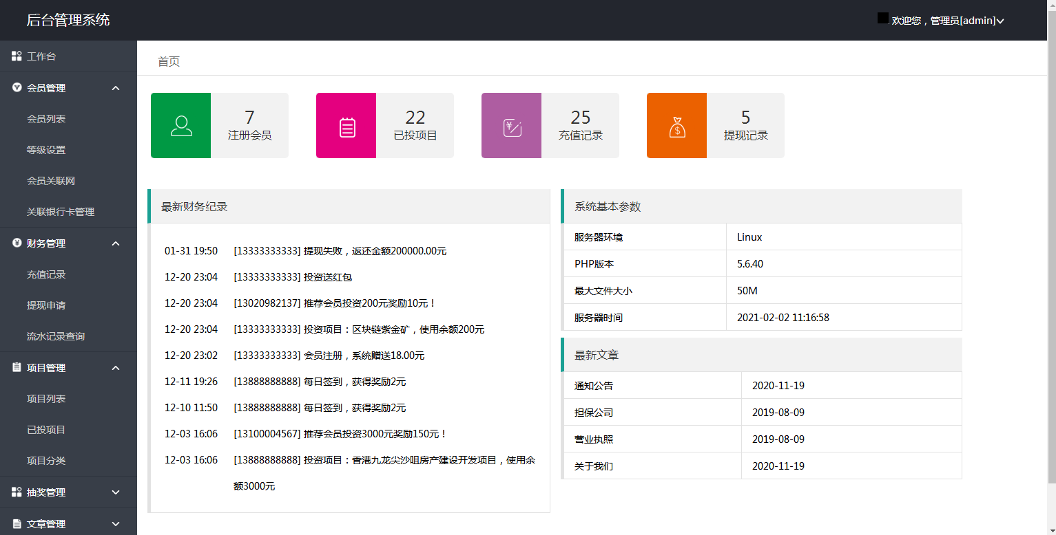The image size is (1056, 535).
Task: Click the 抽奖管理 lottery management icon
Action: click(x=17, y=492)
